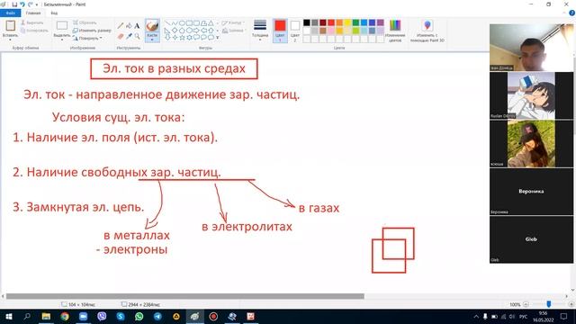The width and height of the screenshot is (576, 324).
Task: Choose the black palette color
Action: tap(307, 22)
